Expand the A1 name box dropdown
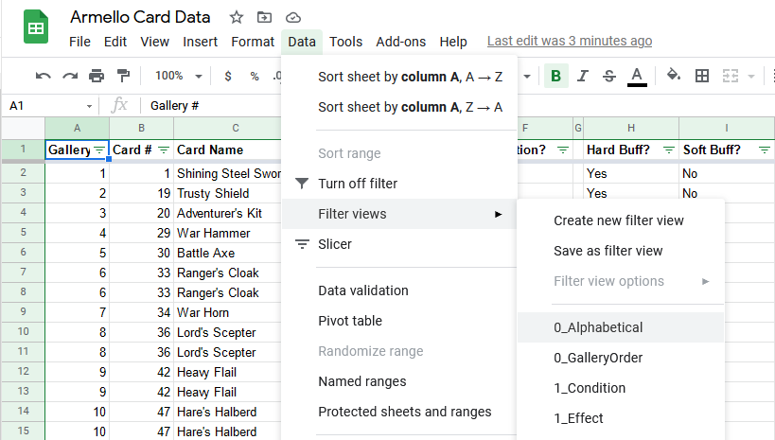The width and height of the screenshot is (775, 440). coord(90,106)
